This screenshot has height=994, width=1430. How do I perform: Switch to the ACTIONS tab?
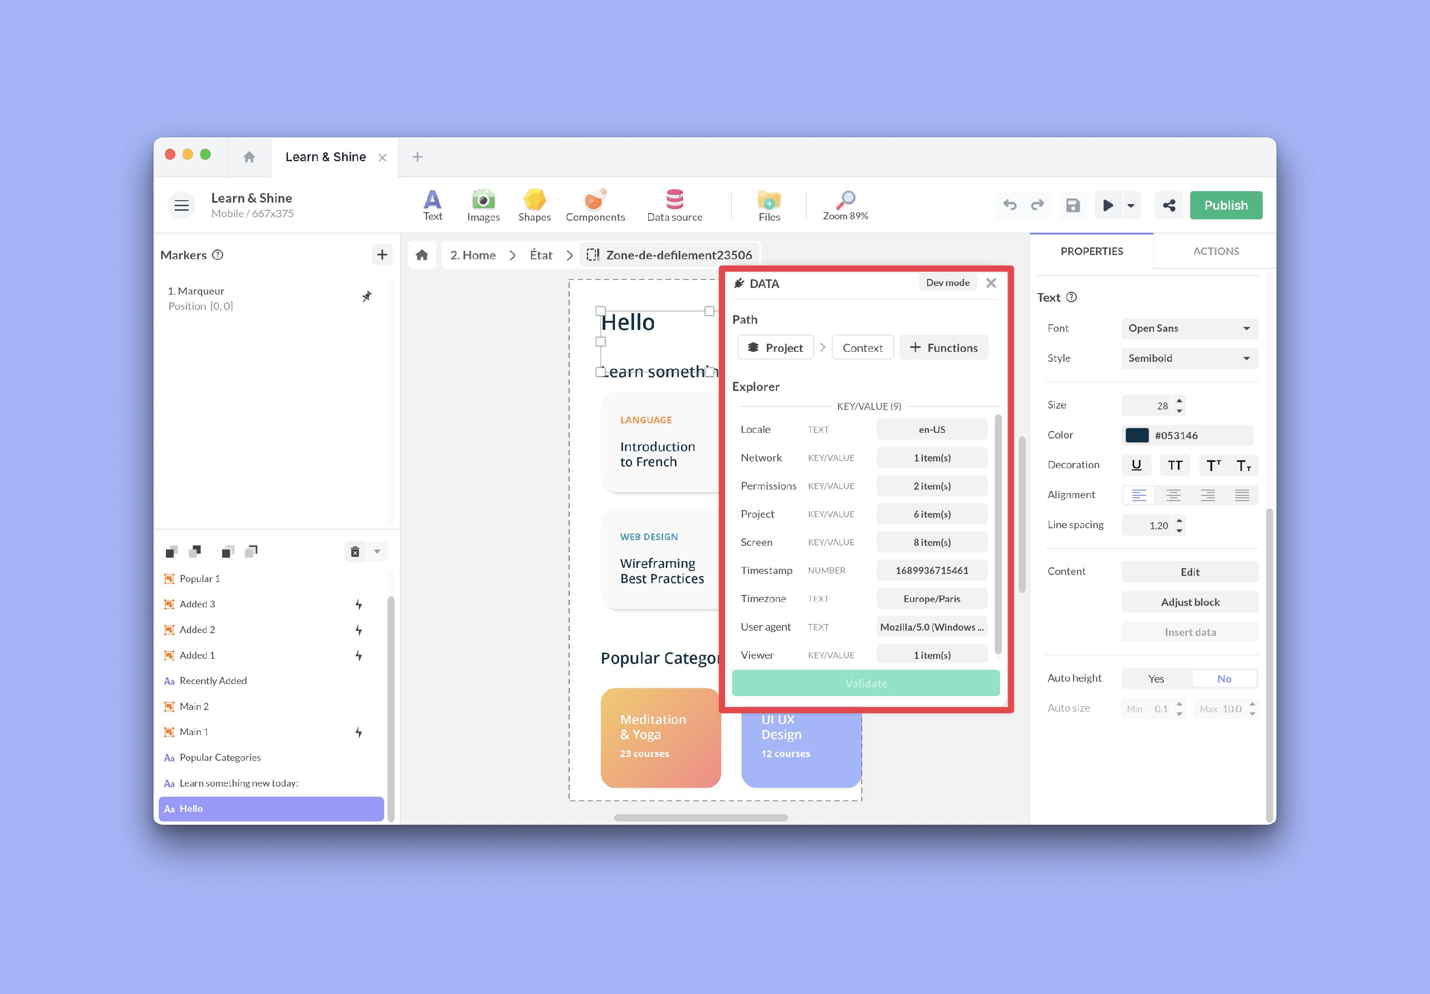pos(1215,251)
